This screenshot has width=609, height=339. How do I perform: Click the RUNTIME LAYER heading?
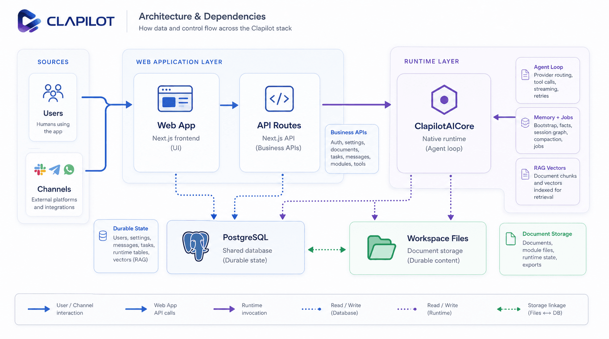432,62
